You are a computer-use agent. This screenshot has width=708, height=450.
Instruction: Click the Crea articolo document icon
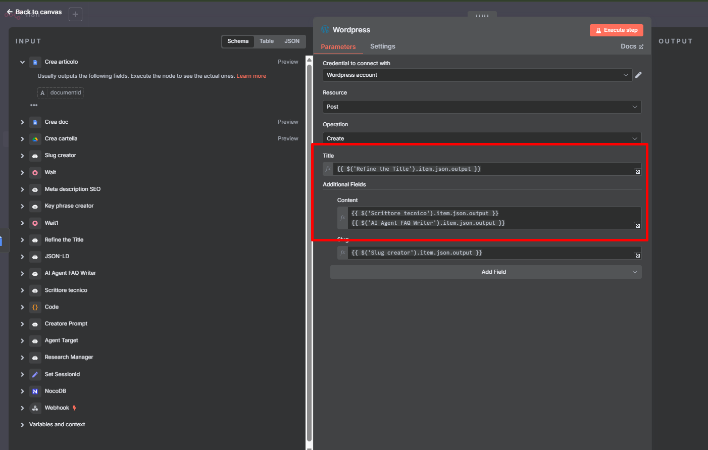click(35, 62)
